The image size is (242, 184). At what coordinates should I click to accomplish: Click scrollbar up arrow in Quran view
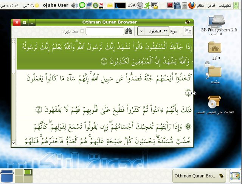point(14,40)
